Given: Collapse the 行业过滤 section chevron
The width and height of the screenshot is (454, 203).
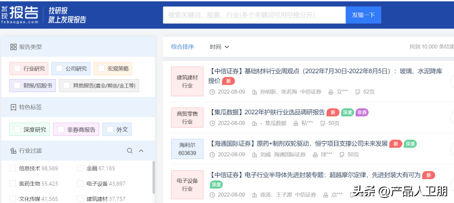Looking at the screenshot, I should click(141, 151).
